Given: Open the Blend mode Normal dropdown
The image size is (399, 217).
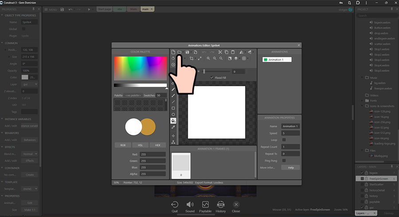Looking at the screenshot, I should click(30, 154).
